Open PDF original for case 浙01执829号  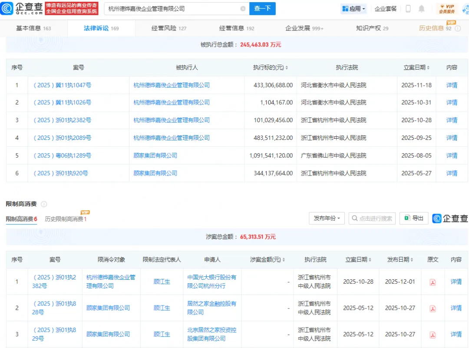[x=433, y=335]
